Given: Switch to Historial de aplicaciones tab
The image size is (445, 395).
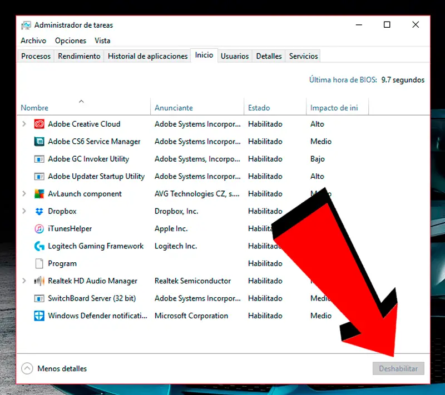Looking at the screenshot, I should (147, 56).
